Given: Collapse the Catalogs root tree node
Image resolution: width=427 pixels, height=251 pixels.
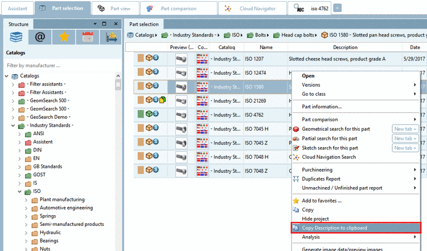Looking at the screenshot, I should tap(6, 76).
